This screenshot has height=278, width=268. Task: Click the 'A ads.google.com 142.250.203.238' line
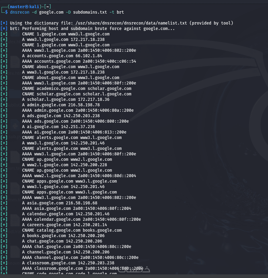pyautogui.click(x=61, y=116)
